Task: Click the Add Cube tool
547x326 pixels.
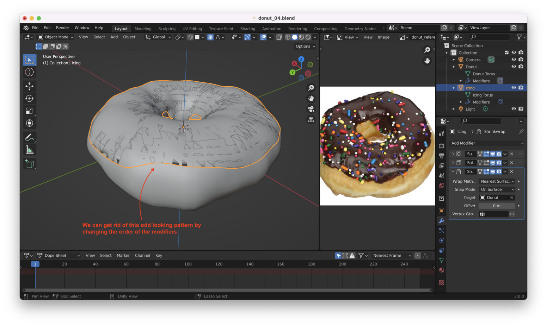Action: point(30,164)
